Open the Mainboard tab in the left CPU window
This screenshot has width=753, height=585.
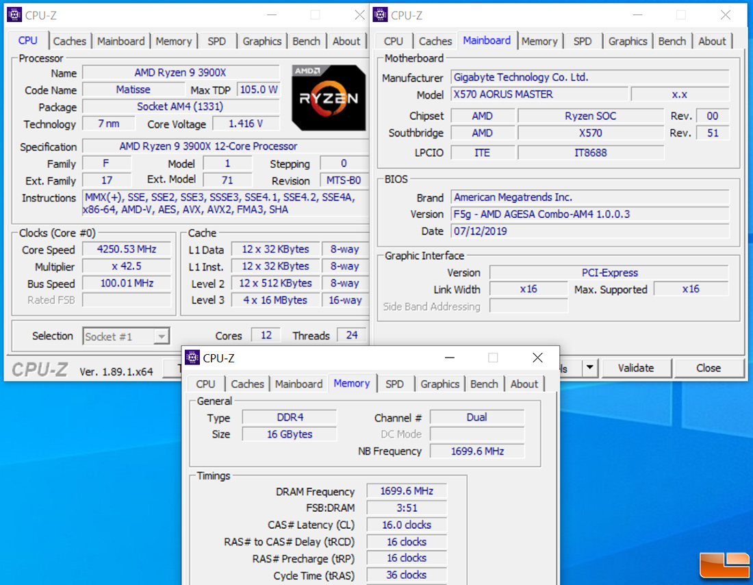point(120,41)
